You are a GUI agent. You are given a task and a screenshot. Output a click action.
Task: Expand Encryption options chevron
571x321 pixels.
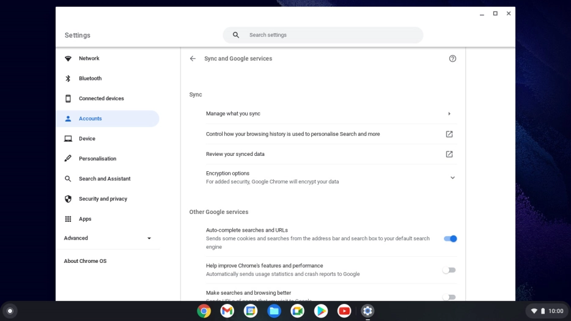coord(452,178)
